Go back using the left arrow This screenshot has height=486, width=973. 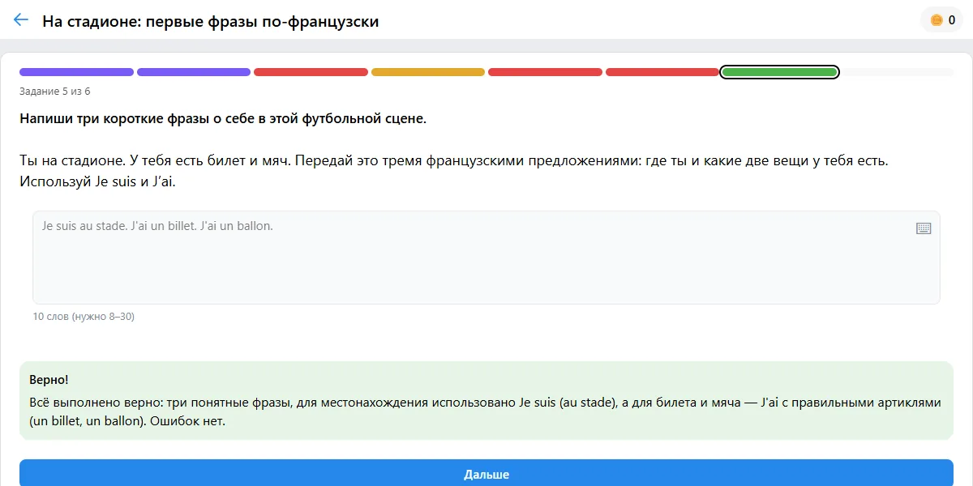point(21,20)
